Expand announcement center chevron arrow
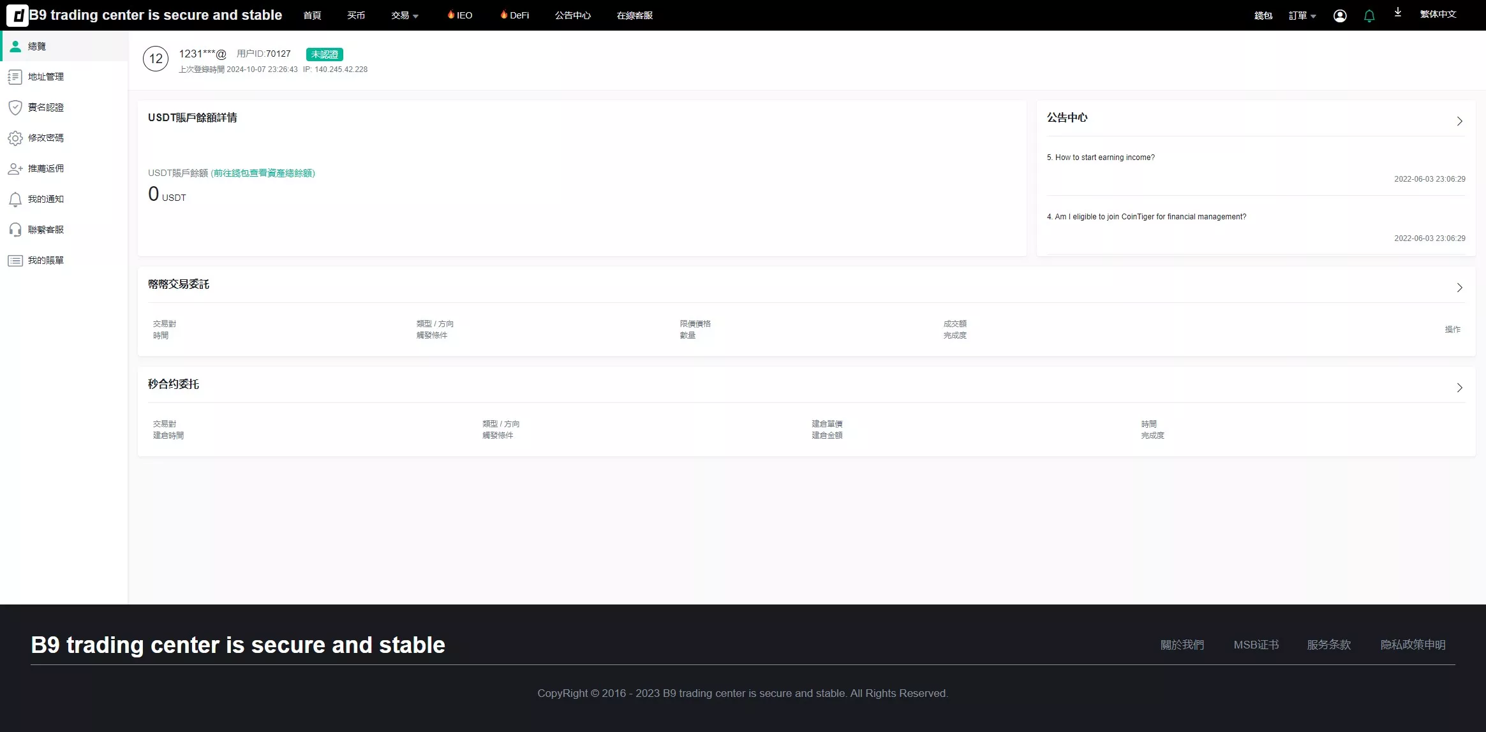Viewport: 1486px width, 732px height. [1459, 121]
